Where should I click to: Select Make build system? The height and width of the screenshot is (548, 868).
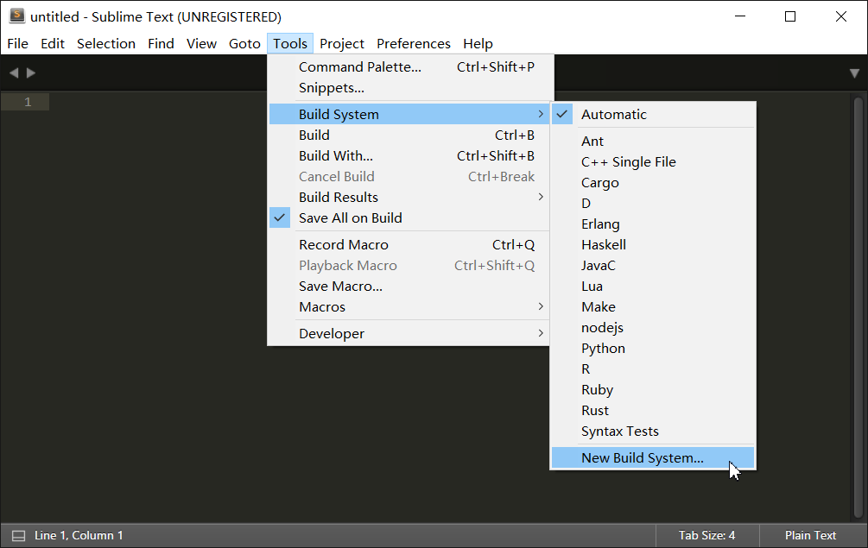pyautogui.click(x=653, y=307)
